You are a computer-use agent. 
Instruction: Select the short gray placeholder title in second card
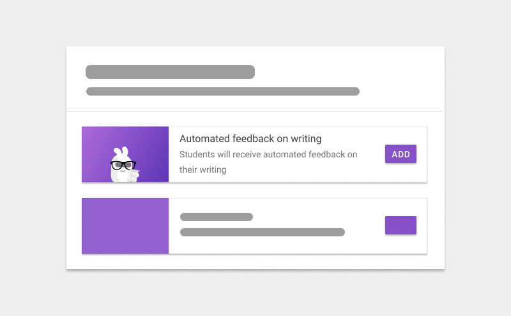pos(217,217)
